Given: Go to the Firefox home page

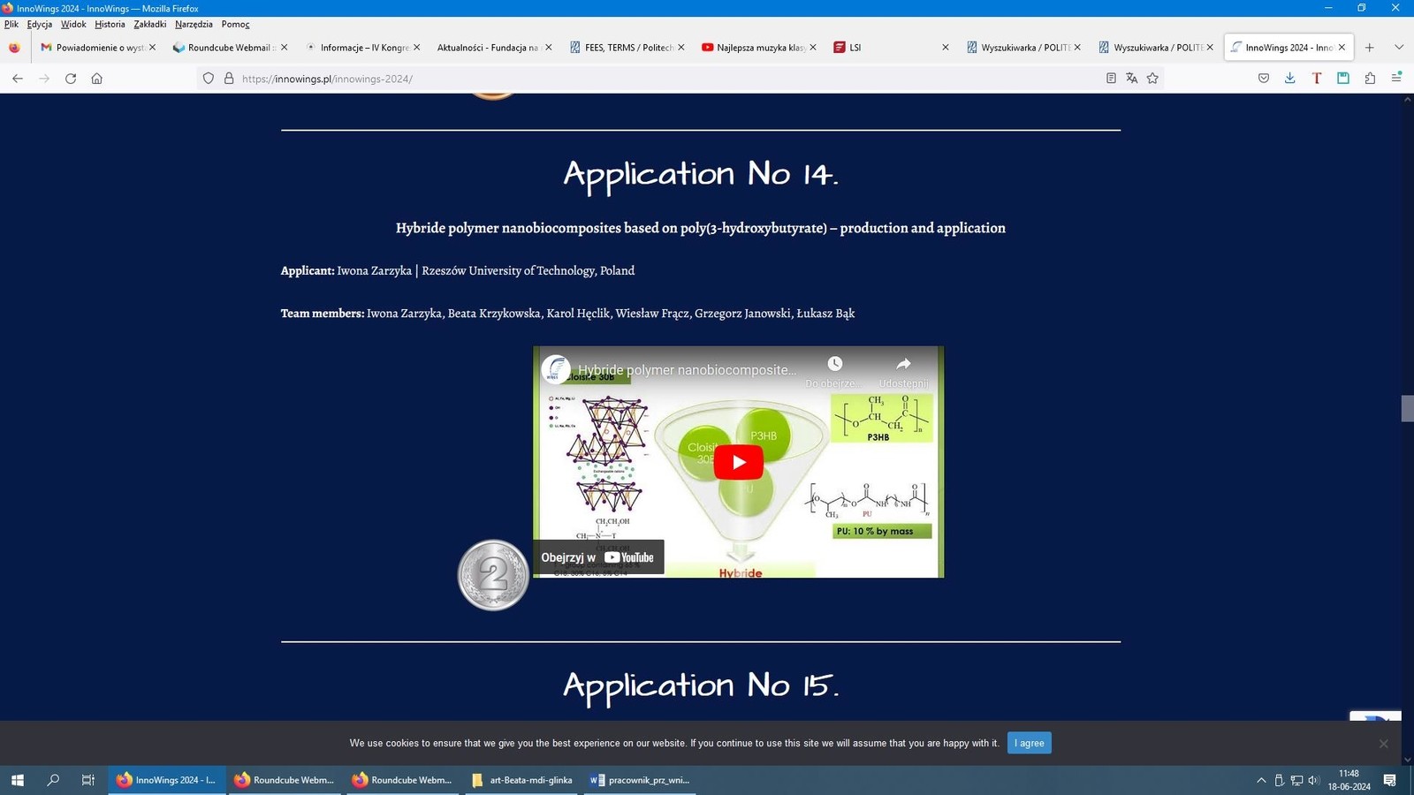Looking at the screenshot, I should (97, 79).
